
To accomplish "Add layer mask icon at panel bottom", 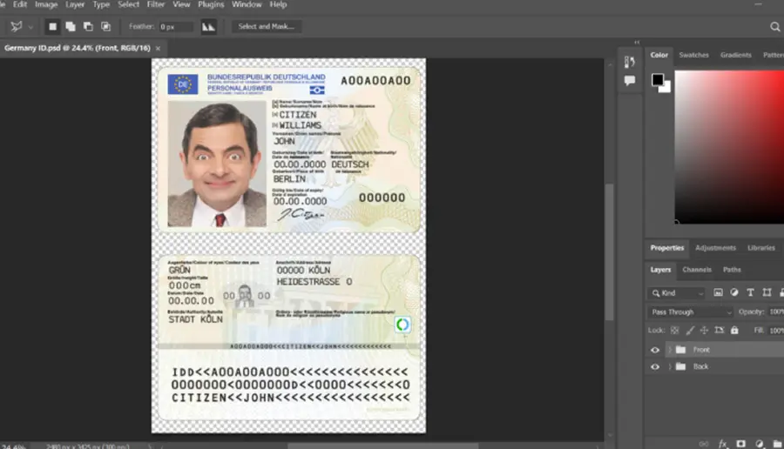I will click(x=741, y=444).
